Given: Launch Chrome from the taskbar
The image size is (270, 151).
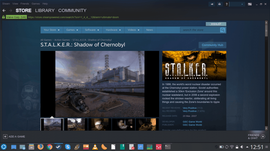Looking at the screenshot, I should point(50,147).
